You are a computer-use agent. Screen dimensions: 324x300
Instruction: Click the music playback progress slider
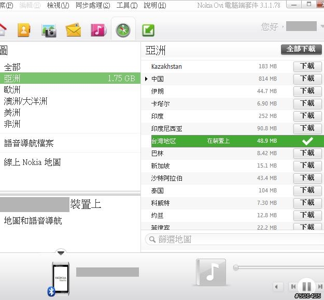coord(278,267)
